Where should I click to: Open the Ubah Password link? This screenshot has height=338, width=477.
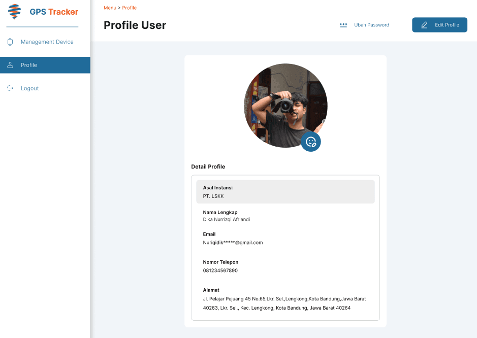tap(371, 25)
